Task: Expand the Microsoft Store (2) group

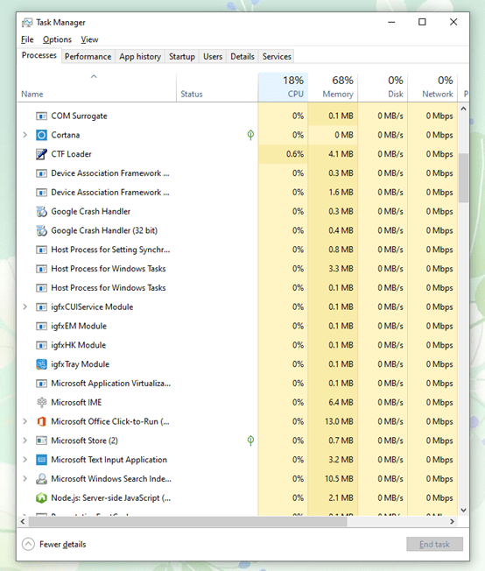Action: (25, 441)
